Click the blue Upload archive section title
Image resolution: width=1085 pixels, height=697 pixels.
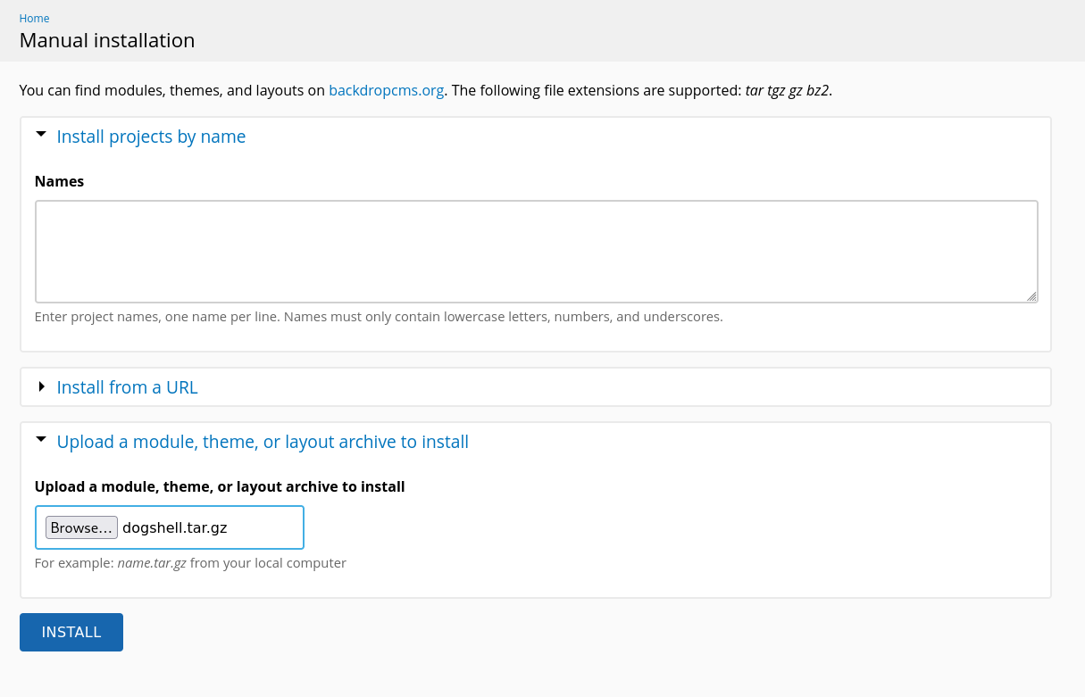pos(263,442)
